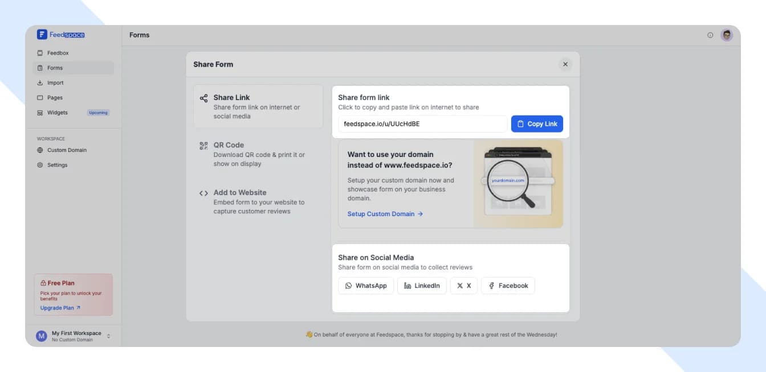Select the Import sidebar icon

coord(55,82)
